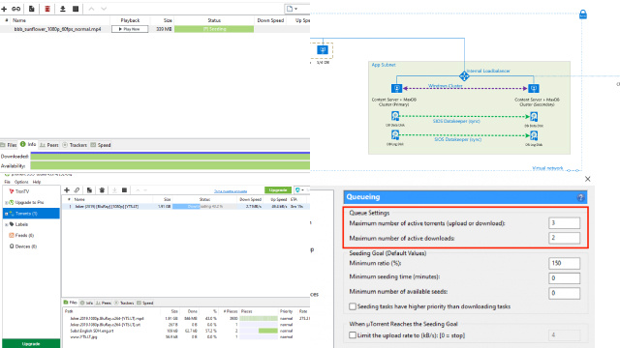Image resolution: width=620 pixels, height=348 pixels.
Task: Click the Add Torrent from URL link icon in top panel
Action: coord(15,9)
